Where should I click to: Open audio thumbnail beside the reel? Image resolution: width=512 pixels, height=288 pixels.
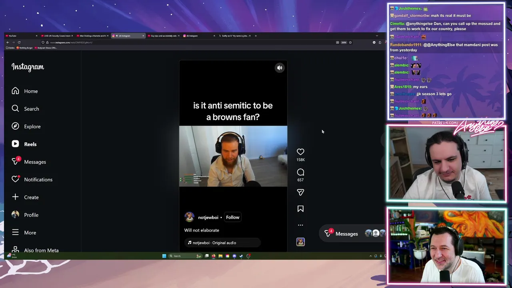[300, 242]
